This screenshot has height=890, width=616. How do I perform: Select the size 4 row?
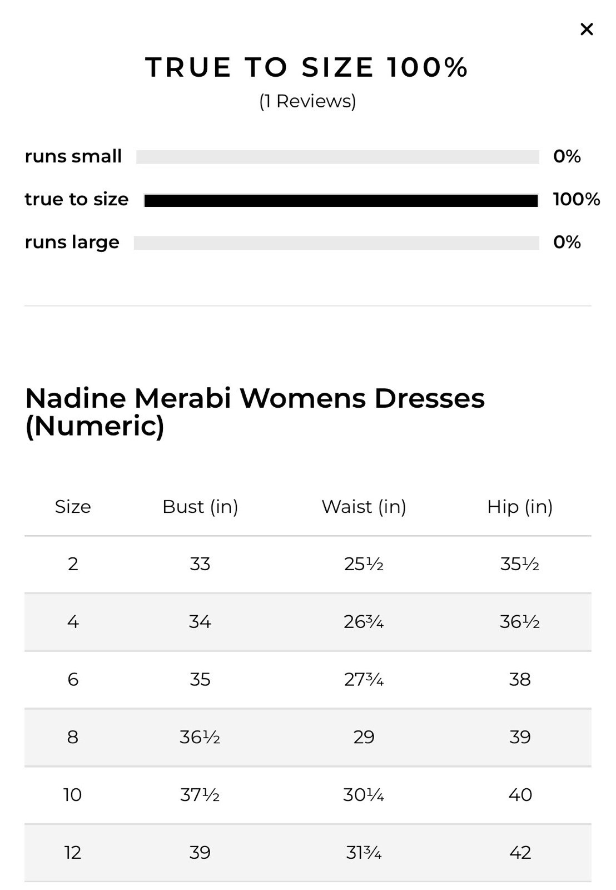308,622
